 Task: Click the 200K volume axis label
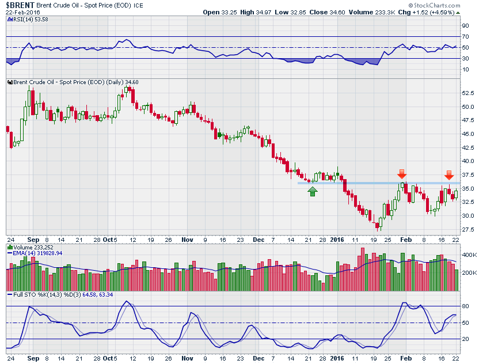coord(470,272)
